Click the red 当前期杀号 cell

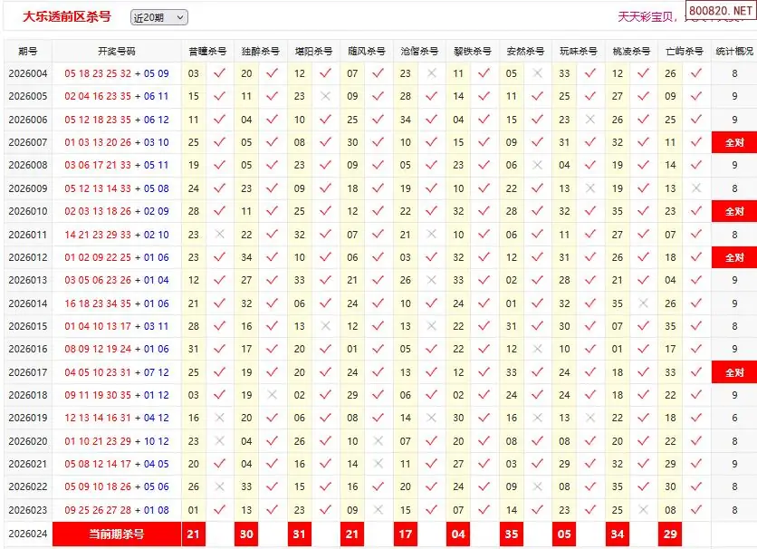[116, 535]
